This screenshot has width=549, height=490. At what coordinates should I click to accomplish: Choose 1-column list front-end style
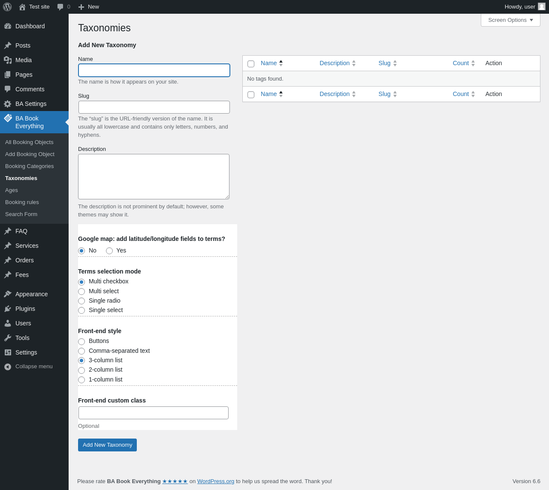click(81, 380)
